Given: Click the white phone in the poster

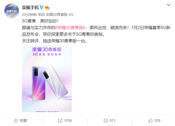Looking at the screenshot, I should [55, 82].
